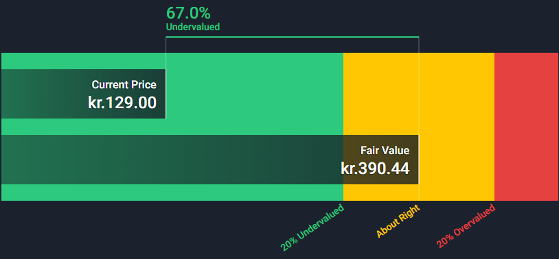
Task: Click the 20% Overvalued axis label
Action: coord(466,226)
